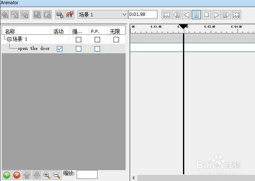Play the animation in reverse
This screenshot has width=255, height=181.
pyautogui.click(x=186, y=15)
